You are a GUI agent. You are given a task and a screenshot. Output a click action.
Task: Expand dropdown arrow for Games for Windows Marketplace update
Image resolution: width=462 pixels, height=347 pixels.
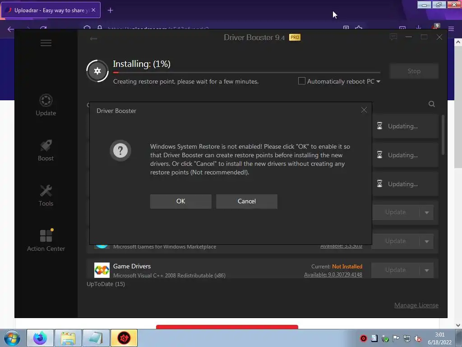point(427,241)
